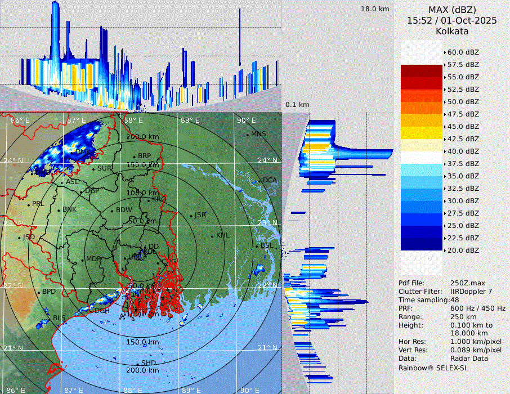
Task: Click the MAX (dBZ) title text
Action: pyautogui.click(x=452, y=10)
